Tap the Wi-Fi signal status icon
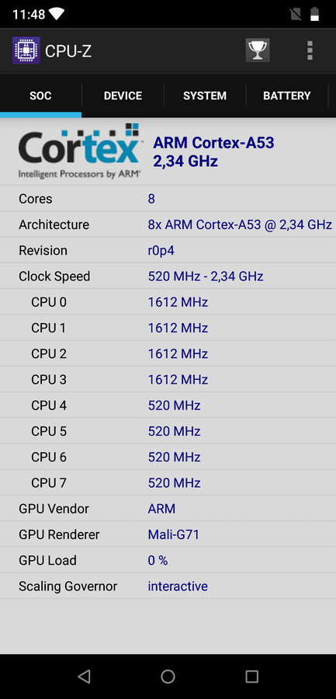Screen dimensions: 336x699 (x=57, y=14)
